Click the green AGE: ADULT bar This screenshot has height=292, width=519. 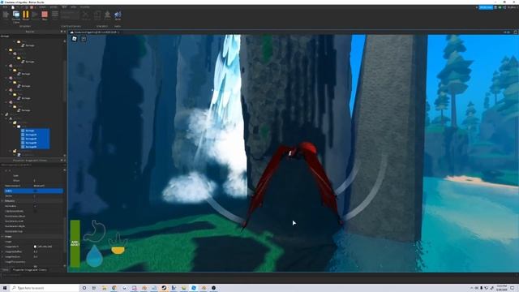[x=75, y=243]
